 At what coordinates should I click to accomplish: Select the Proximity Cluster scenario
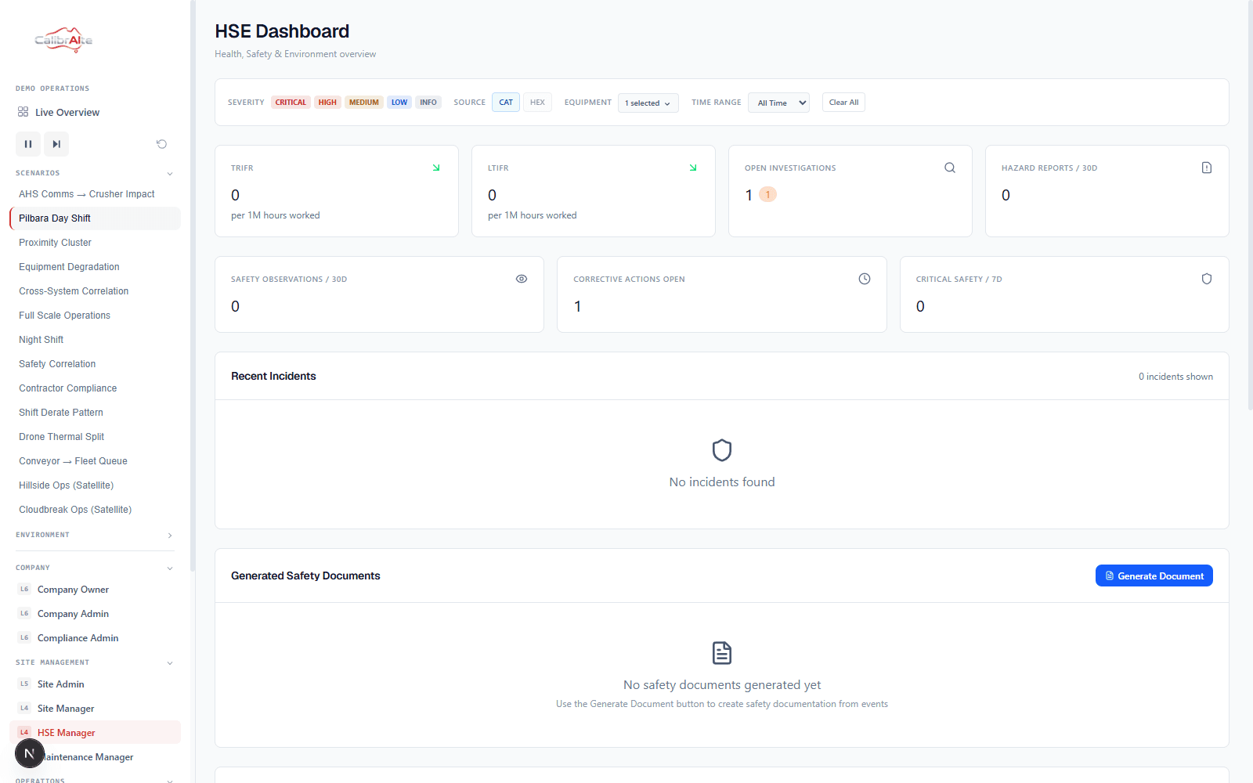click(95, 243)
